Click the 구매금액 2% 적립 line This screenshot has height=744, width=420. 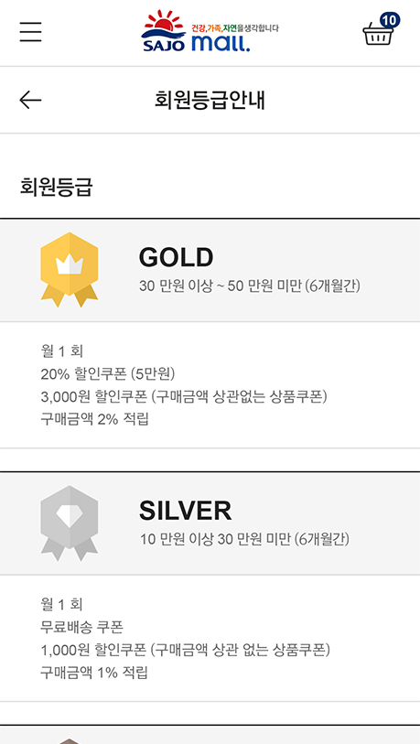(x=94, y=419)
